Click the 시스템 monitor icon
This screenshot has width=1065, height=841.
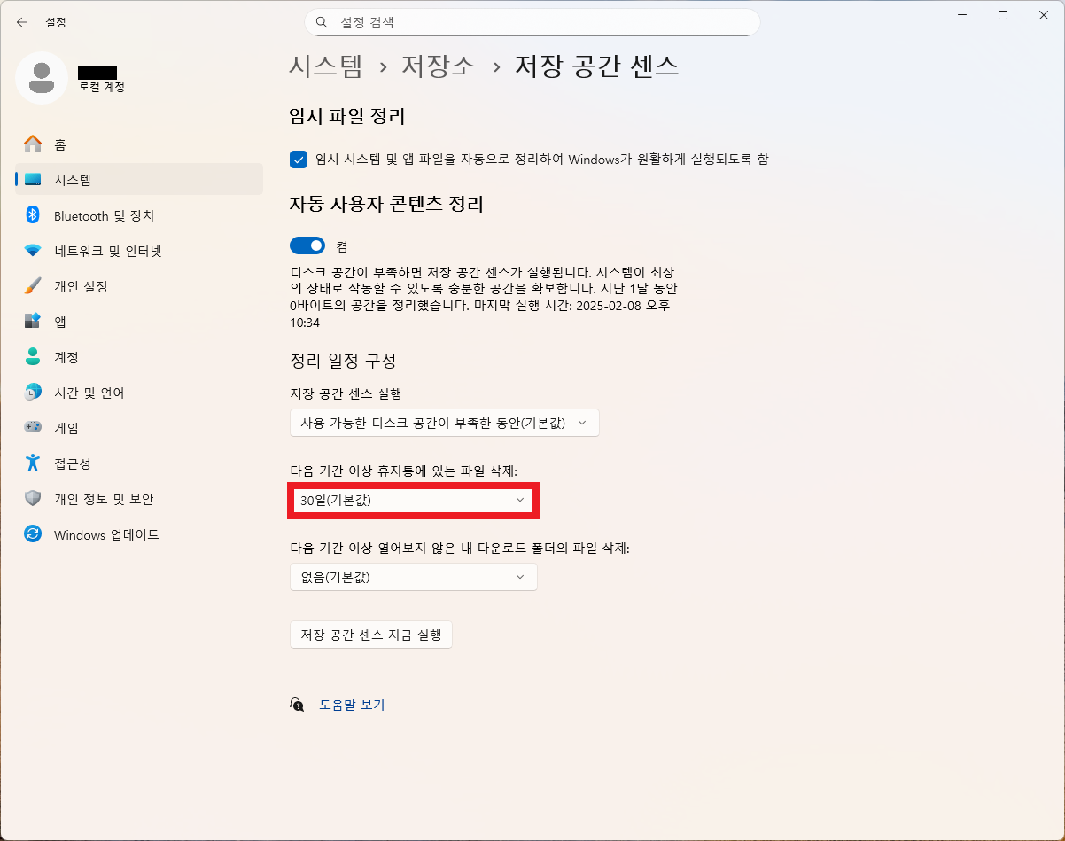pyautogui.click(x=33, y=180)
